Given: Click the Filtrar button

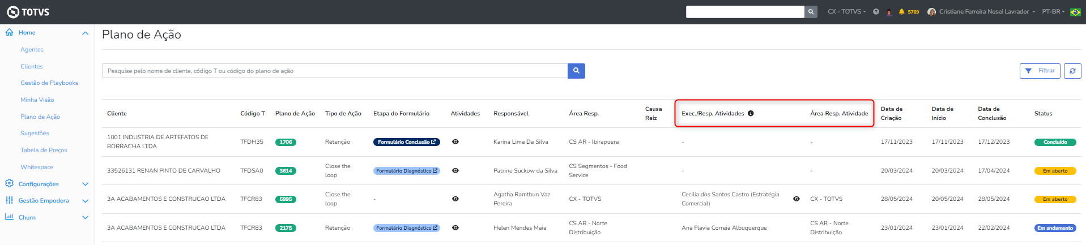Looking at the screenshot, I should click(x=1040, y=71).
